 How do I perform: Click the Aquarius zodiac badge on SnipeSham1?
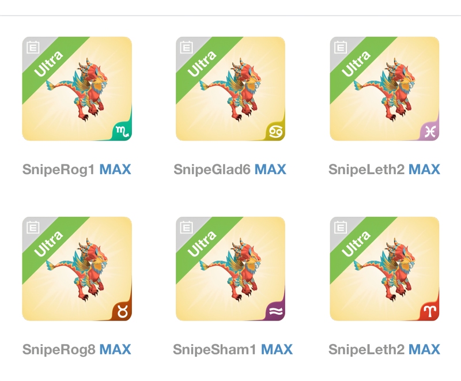coord(276,311)
